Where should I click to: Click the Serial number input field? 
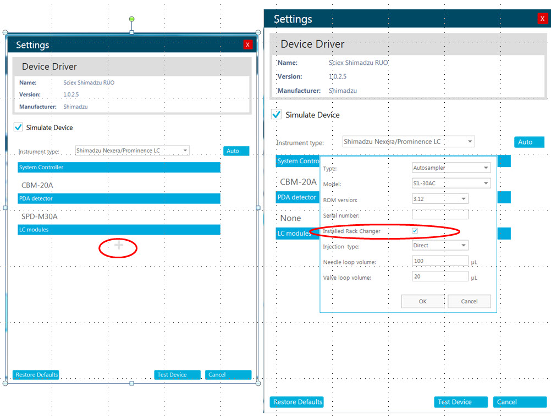[440, 214]
